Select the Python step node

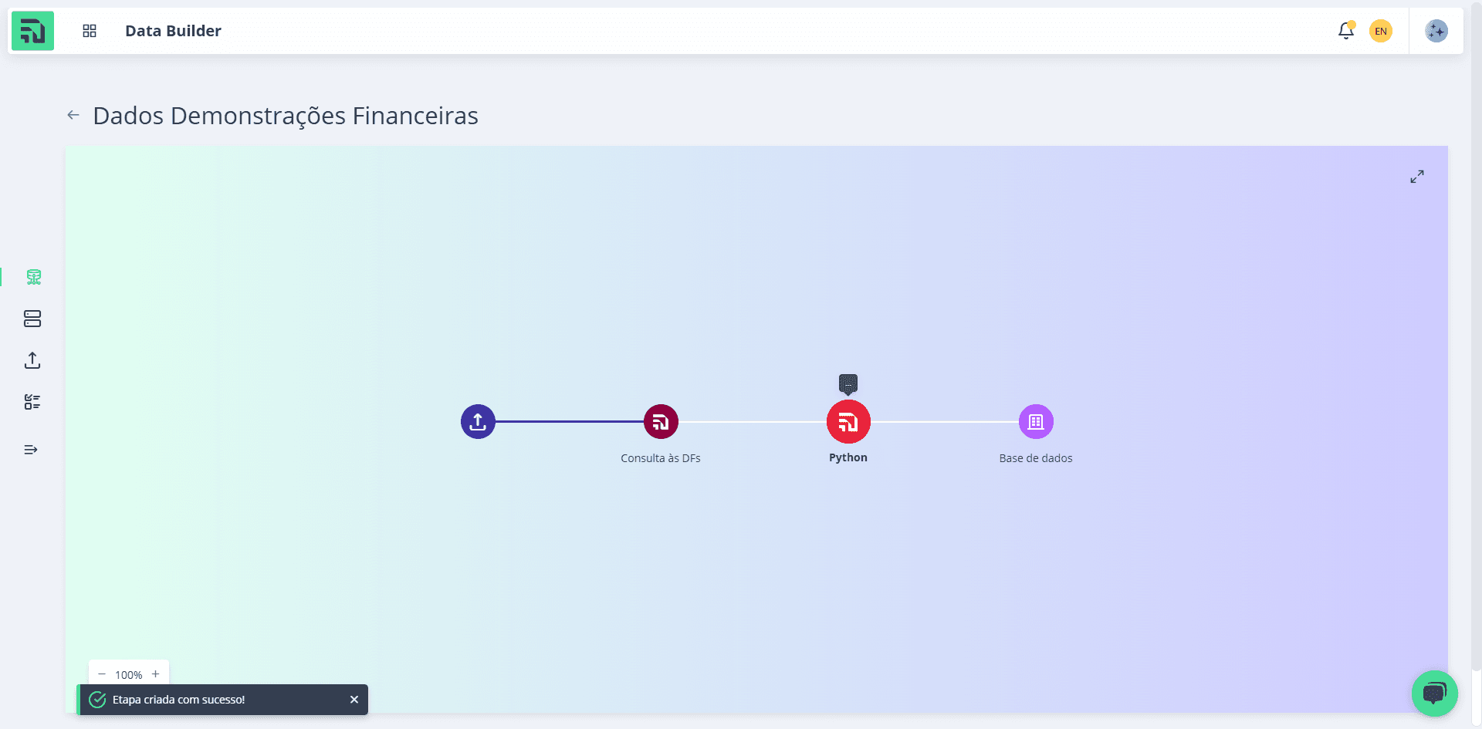point(848,422)
